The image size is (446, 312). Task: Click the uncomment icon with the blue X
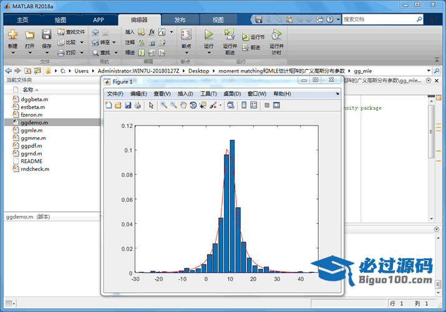coord(152,42)
